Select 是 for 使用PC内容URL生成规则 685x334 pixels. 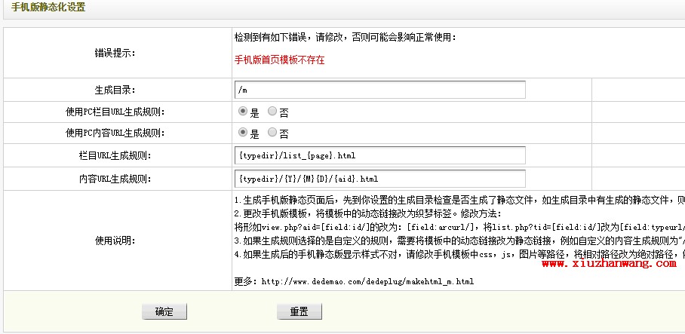(242, 133)
